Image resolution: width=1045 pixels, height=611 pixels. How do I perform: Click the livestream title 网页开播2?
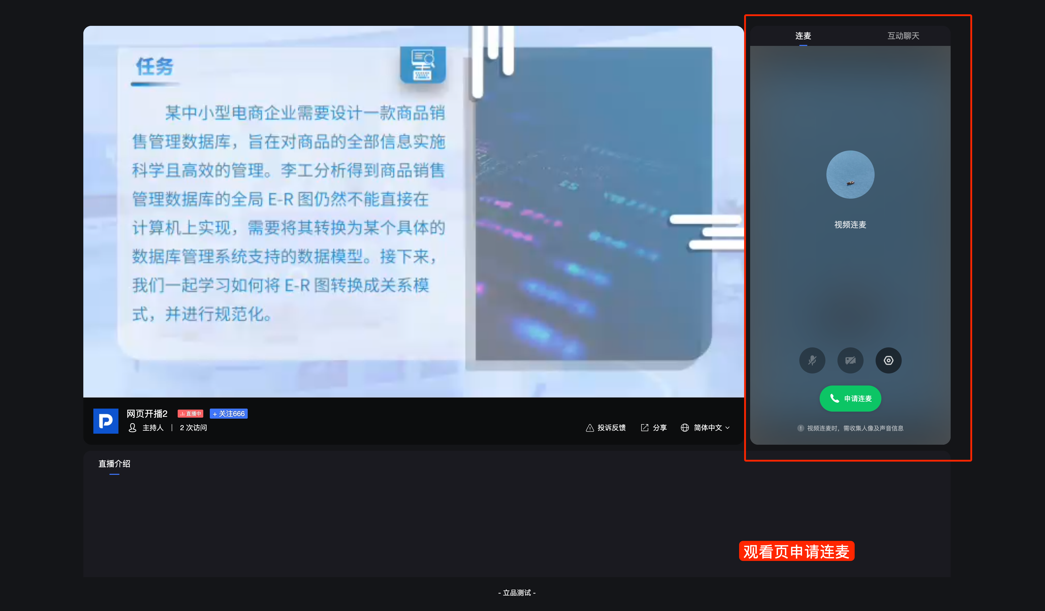[x=147, y=414]
